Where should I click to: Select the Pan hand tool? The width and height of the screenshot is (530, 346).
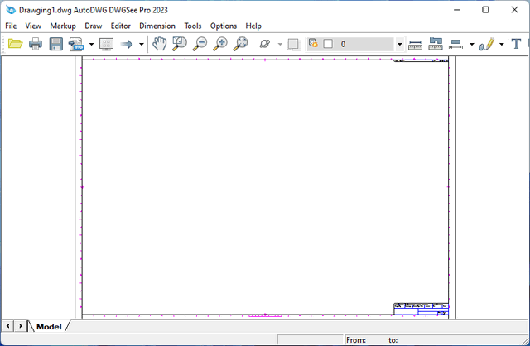pos(159,44)
